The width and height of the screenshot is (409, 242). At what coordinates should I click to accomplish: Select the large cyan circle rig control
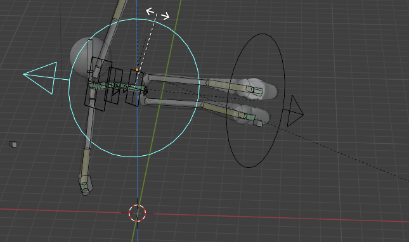click(134, 88)
